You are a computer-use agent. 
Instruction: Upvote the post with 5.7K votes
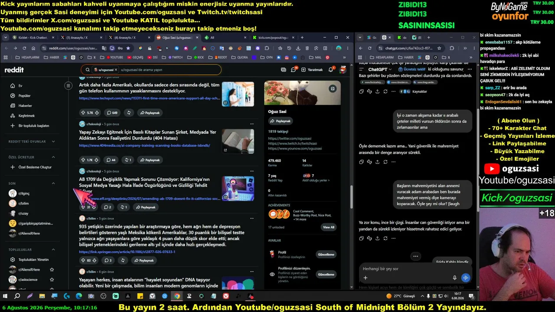(x=83, y=113)
